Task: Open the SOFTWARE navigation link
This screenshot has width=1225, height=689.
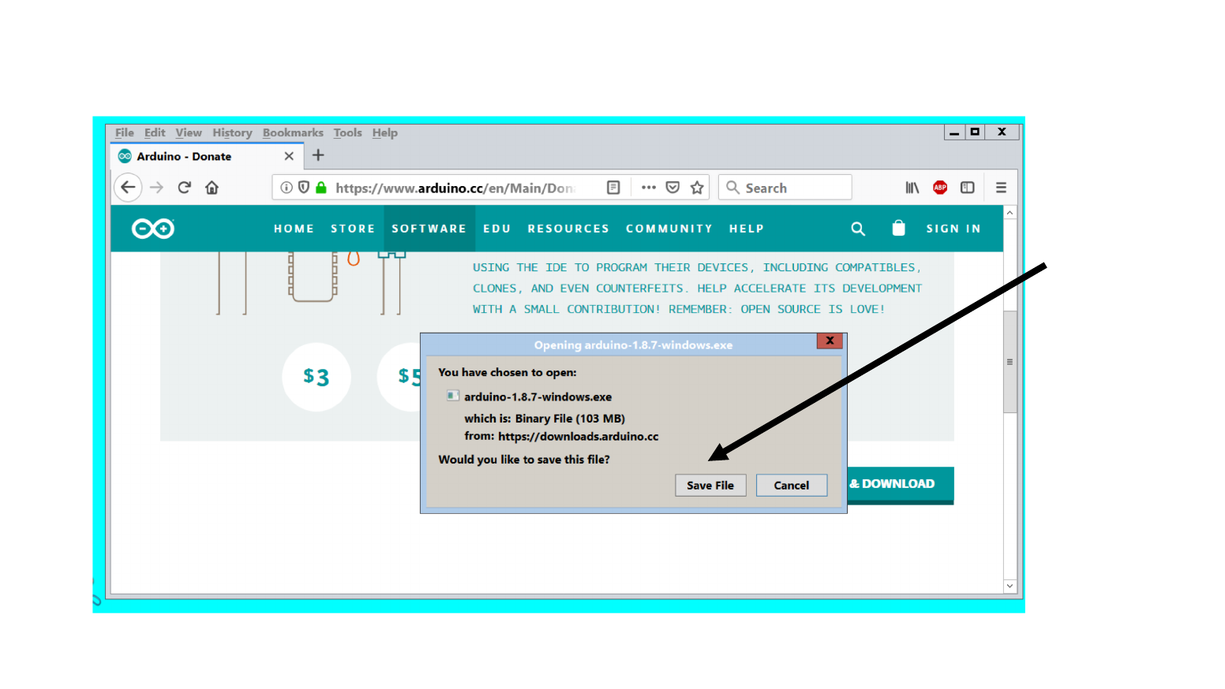Action: (429, 229)
